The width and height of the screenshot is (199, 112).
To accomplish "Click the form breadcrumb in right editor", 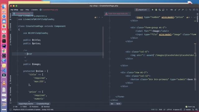I will 118,104.
